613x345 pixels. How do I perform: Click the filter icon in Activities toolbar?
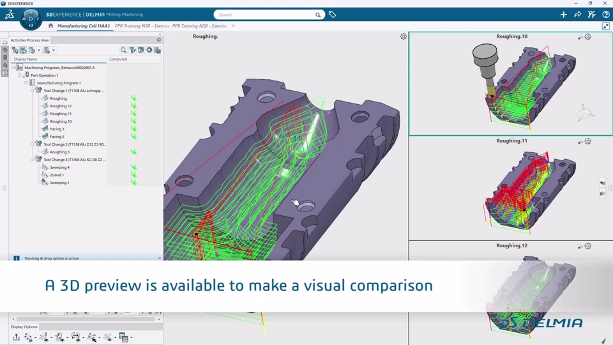[132, 50]
